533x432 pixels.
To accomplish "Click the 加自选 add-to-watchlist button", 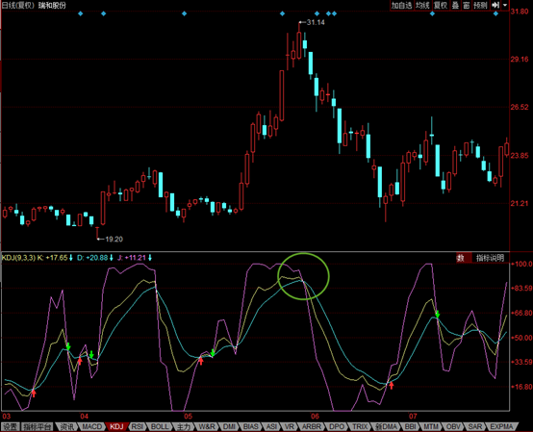I will [401, 6].
